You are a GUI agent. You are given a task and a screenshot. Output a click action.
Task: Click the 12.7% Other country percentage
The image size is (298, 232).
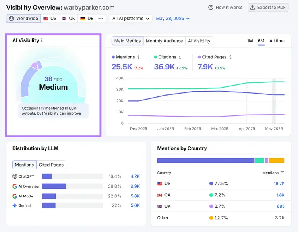(221, 218)
